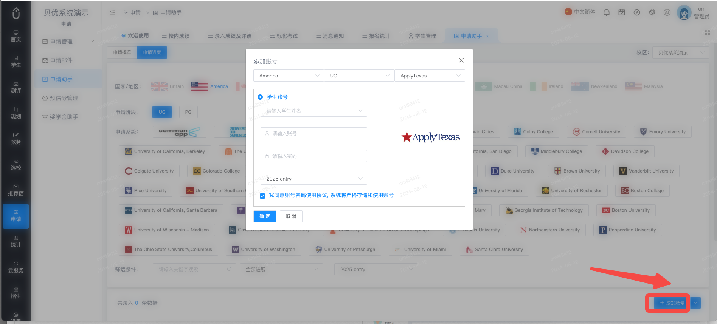This screenshot has width=717, height=324.
Task: Switch to the 学生管理 tab
Action: tap(422, 36)
